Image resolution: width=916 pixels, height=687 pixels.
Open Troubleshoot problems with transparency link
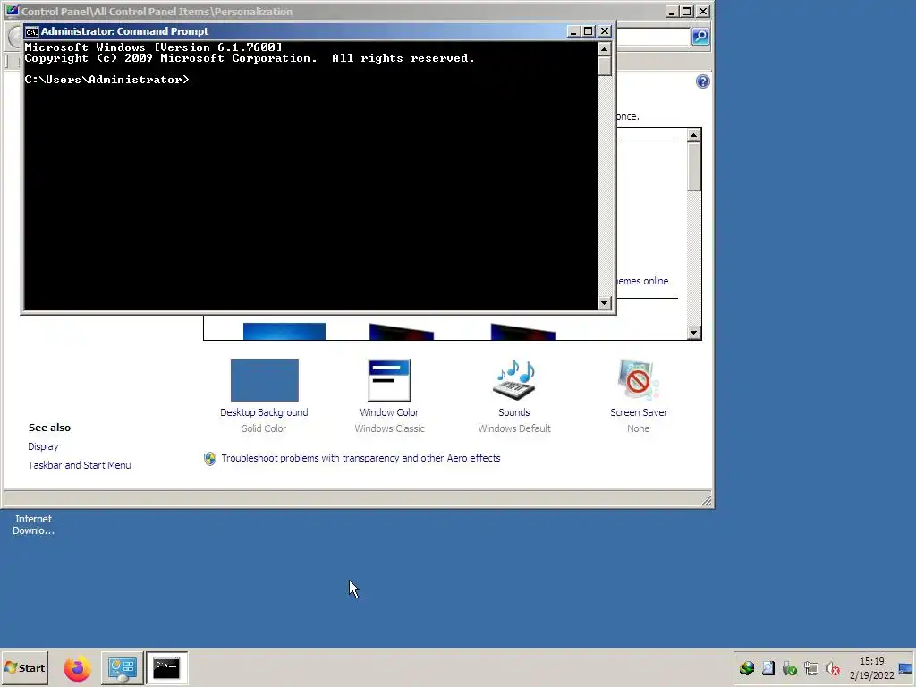(x=360, y=458)
